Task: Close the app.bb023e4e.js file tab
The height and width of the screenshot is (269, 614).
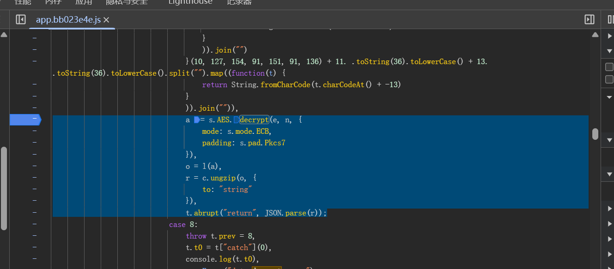Action: [x=106, y=20]
